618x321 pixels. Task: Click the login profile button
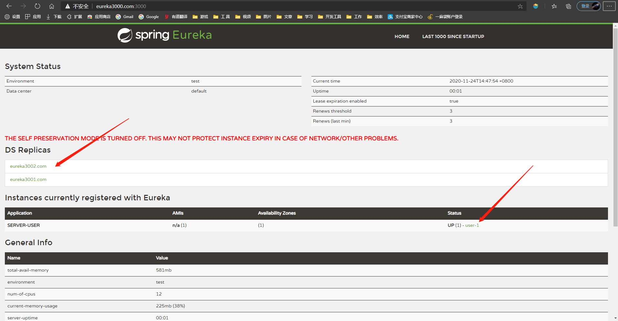589,6
